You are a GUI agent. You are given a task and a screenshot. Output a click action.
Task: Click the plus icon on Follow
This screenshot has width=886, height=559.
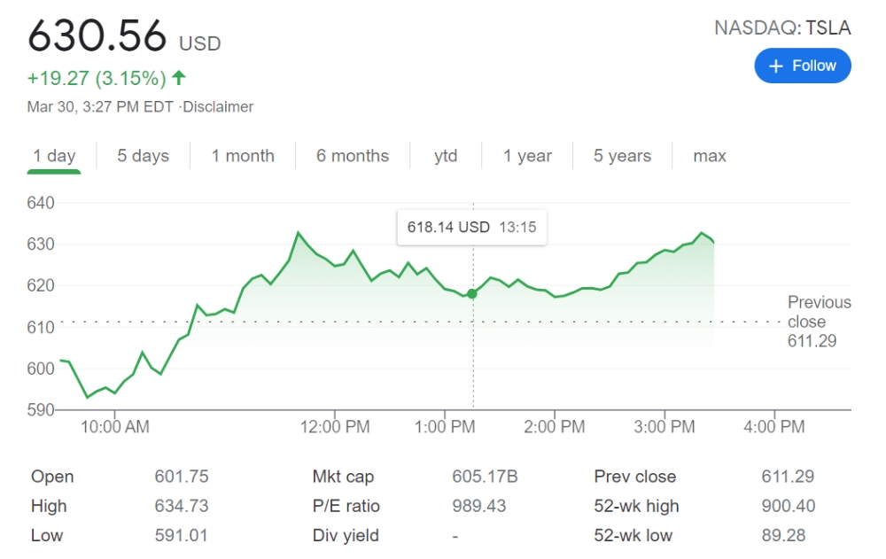pos(776,66)
